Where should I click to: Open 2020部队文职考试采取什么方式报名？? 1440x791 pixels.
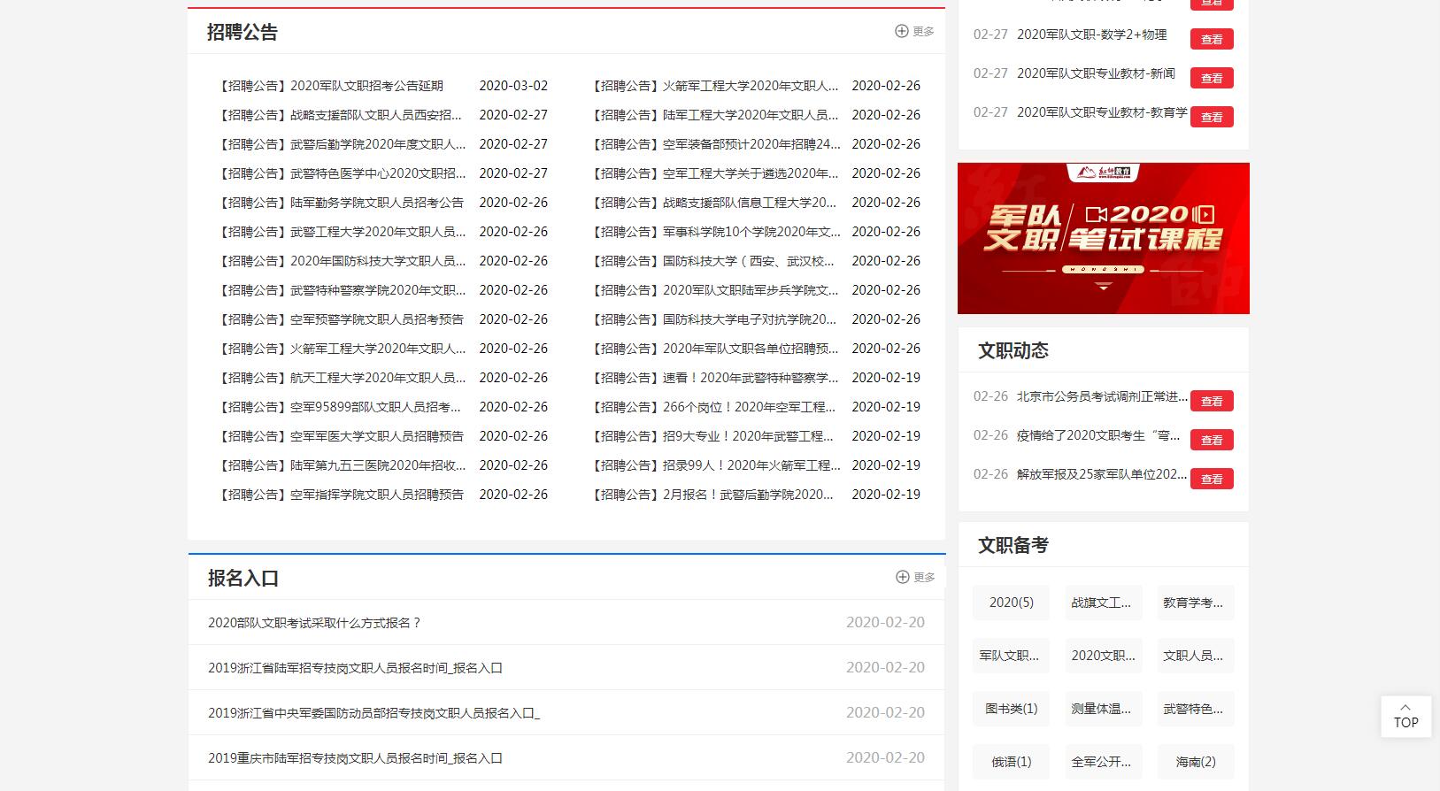point(315,623)
